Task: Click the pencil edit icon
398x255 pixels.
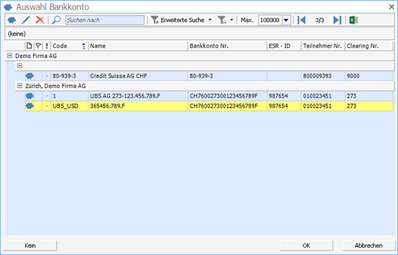Action: click(x=25, y=20)
